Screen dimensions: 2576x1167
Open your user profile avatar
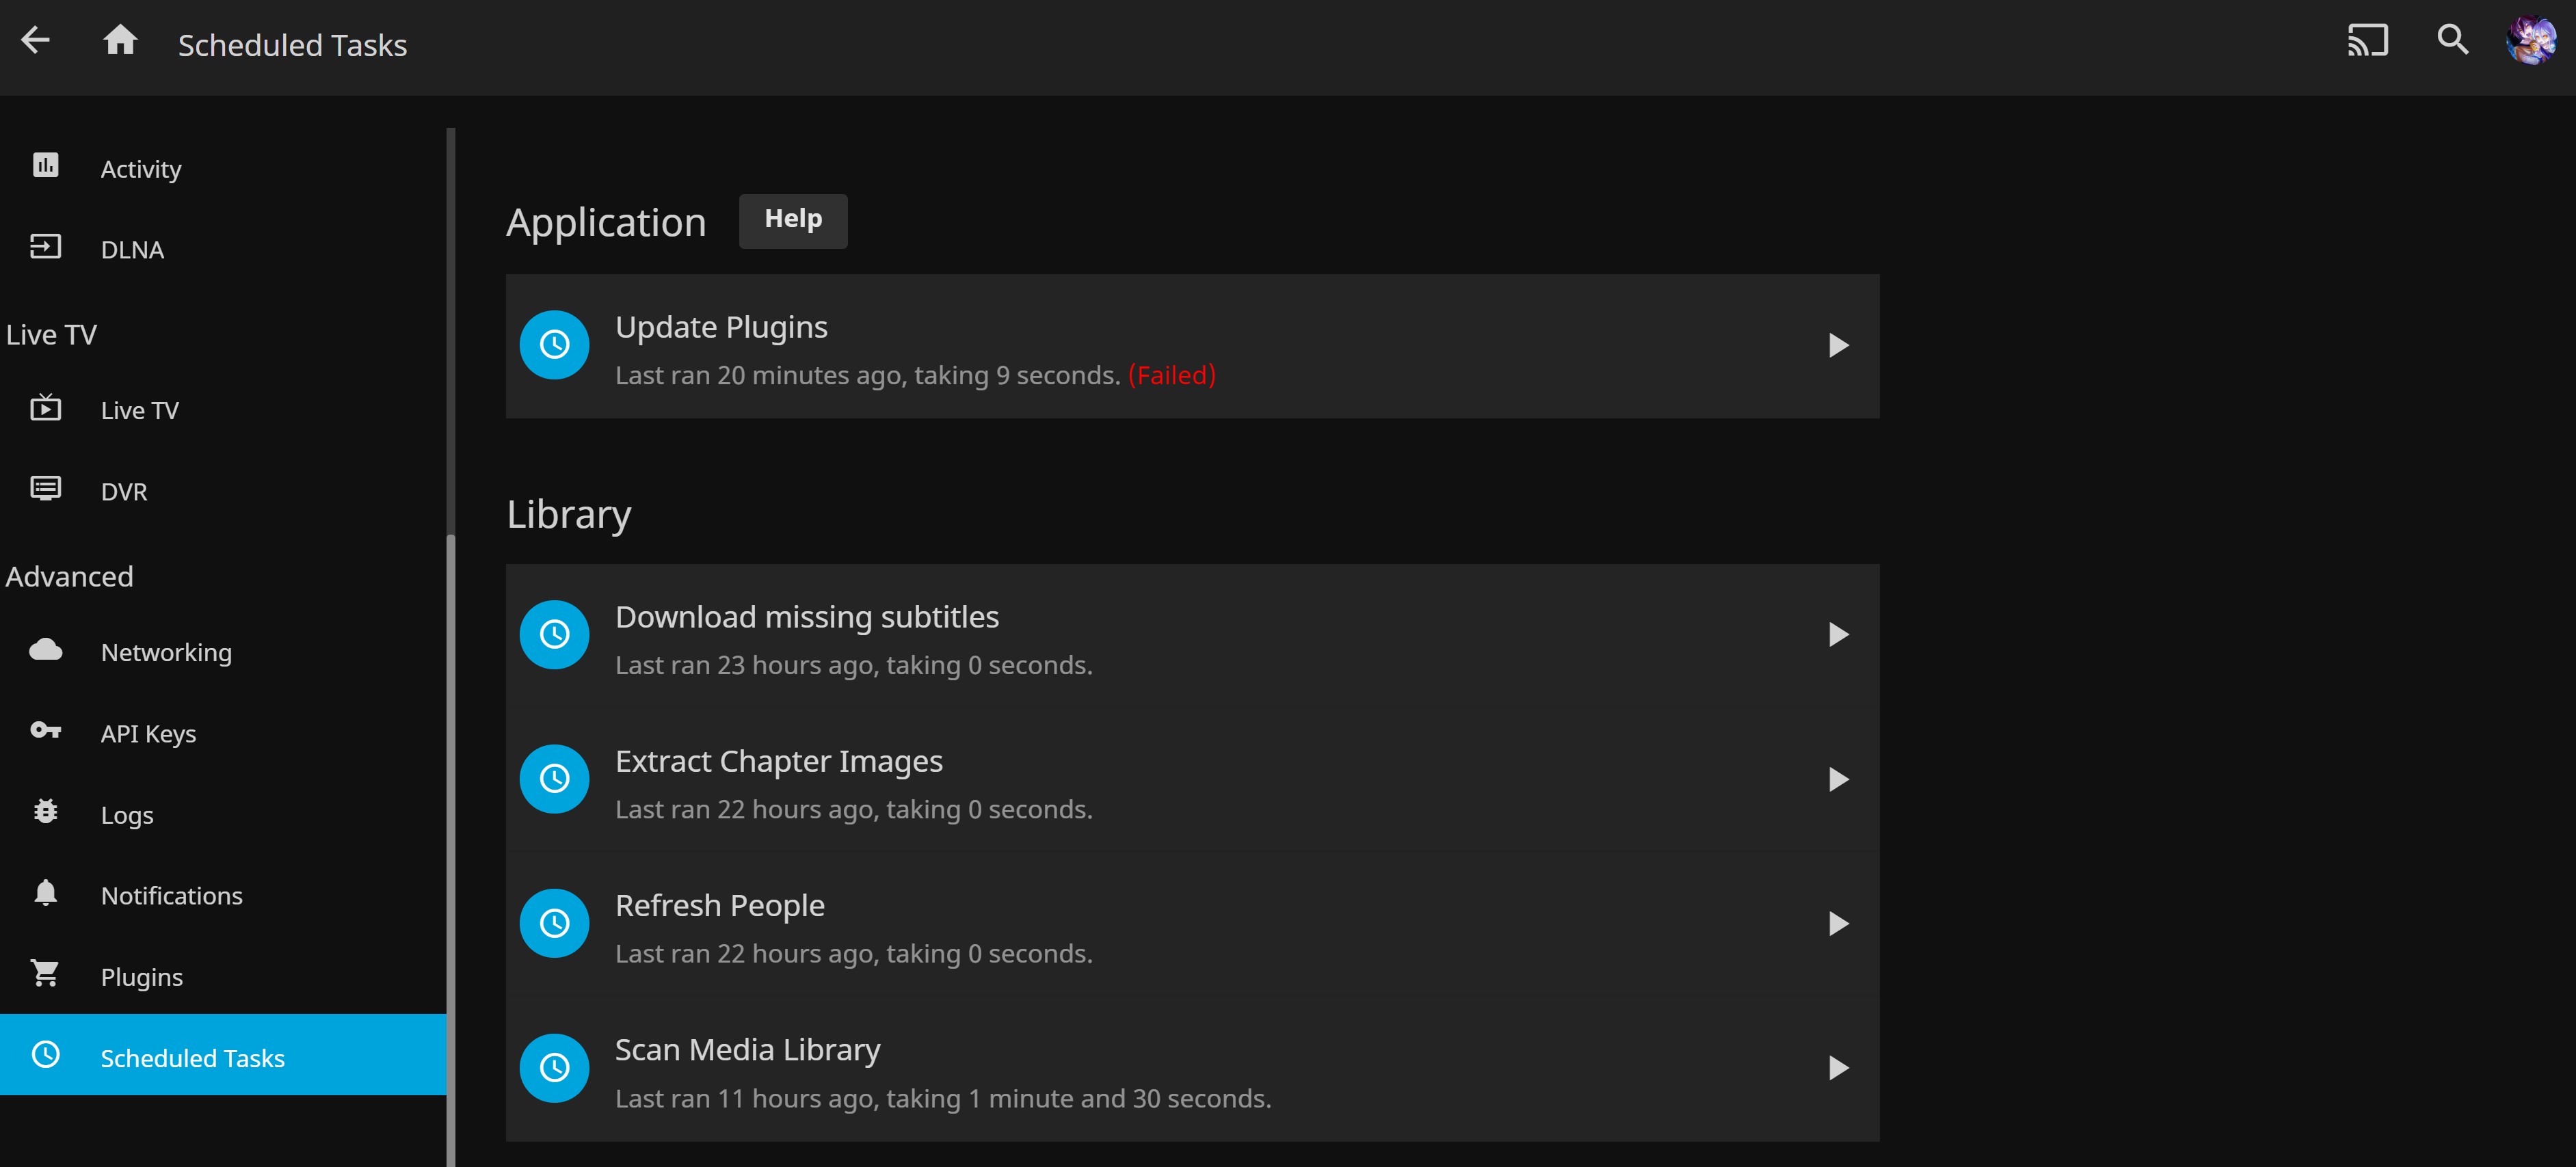coord(2532,40)
